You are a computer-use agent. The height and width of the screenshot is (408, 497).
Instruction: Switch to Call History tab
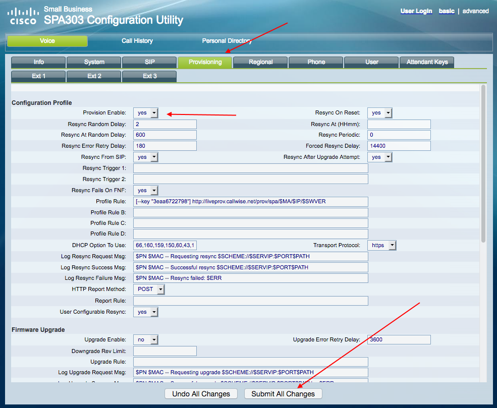click(137, 41)
